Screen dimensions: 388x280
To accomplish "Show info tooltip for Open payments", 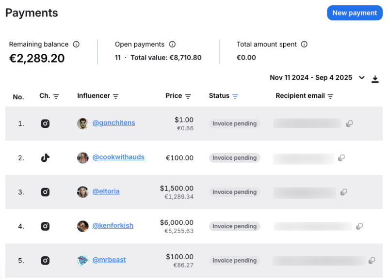I will point(172,44).
